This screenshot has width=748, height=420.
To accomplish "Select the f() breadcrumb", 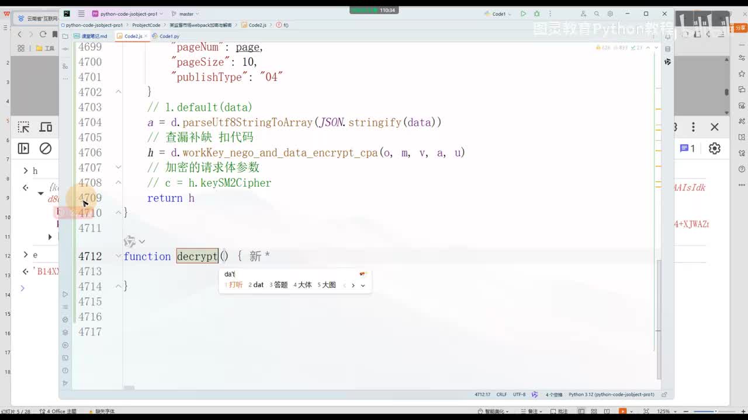I will pyautogui.click(x=283, y=25).
